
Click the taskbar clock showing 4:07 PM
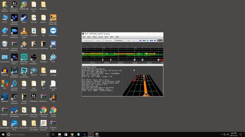coord(234,134)
